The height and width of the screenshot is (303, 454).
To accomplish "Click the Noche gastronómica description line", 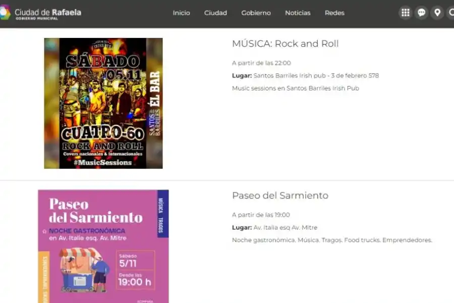I will pos(332,240).
